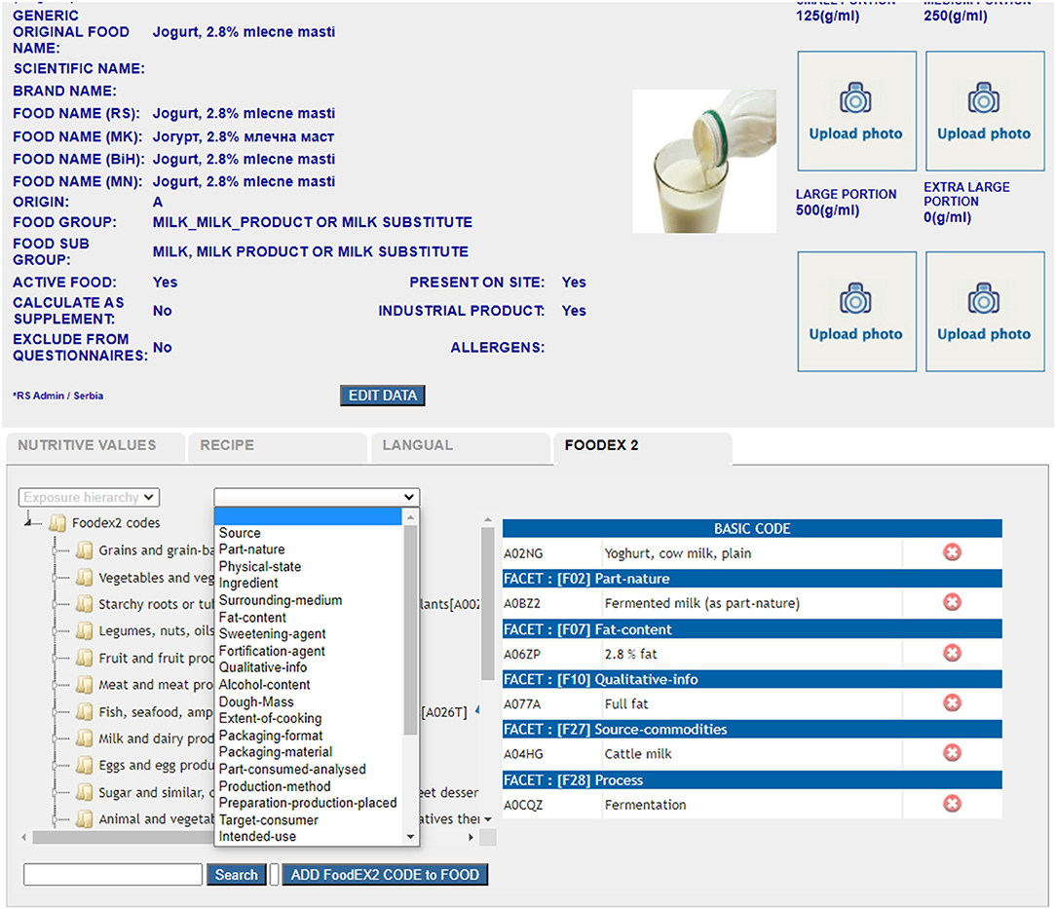Image resolution: width=1056 pixels, height=909 pixels.
Task: Switch to the Nutritive Values tab
Action: (88, 445)
